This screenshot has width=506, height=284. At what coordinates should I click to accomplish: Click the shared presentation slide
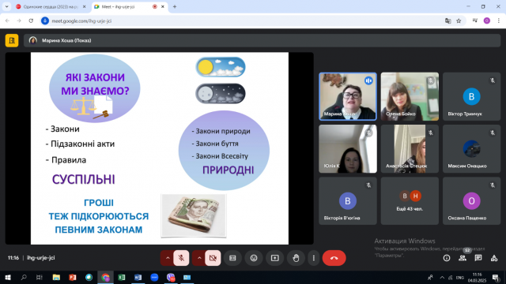(160, 148)
